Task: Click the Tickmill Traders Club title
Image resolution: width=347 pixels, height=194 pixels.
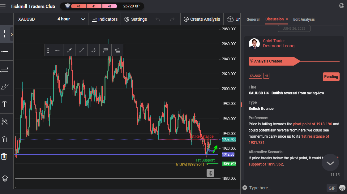Action: (33, 6)
